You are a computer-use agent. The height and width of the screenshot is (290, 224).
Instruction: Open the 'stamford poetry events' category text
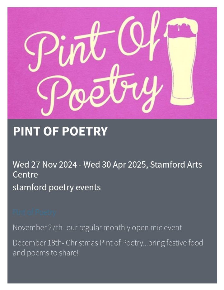[x=57, y=187]
